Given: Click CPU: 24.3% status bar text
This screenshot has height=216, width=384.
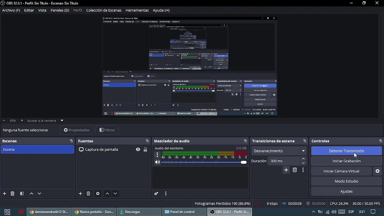Looking at the screenshot, I should pos(339,203).
